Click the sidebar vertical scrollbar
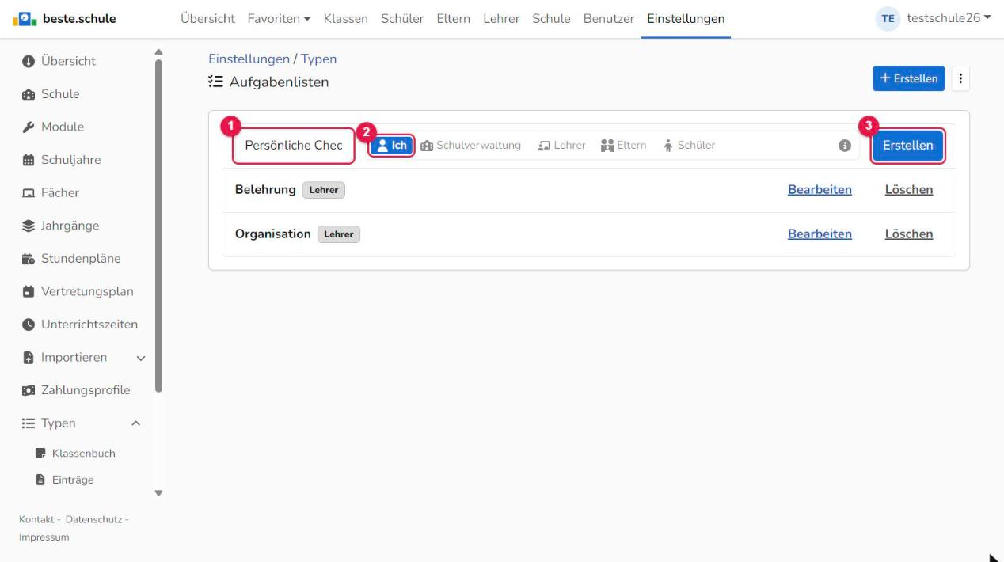1004x562 pixels. coord(158,226)
